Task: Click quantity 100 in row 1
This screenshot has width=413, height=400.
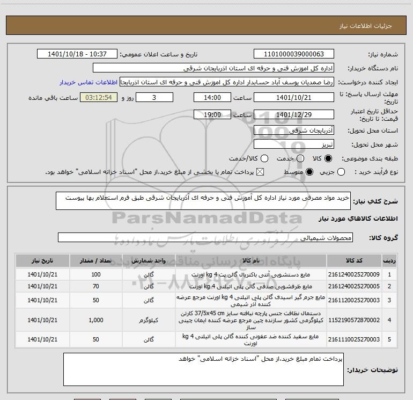Action: 96,274
